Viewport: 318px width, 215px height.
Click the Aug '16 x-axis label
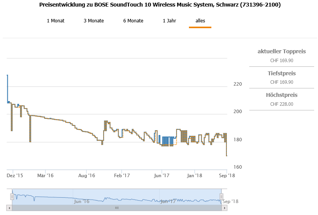pyautogui.click(x=87, y=176)
